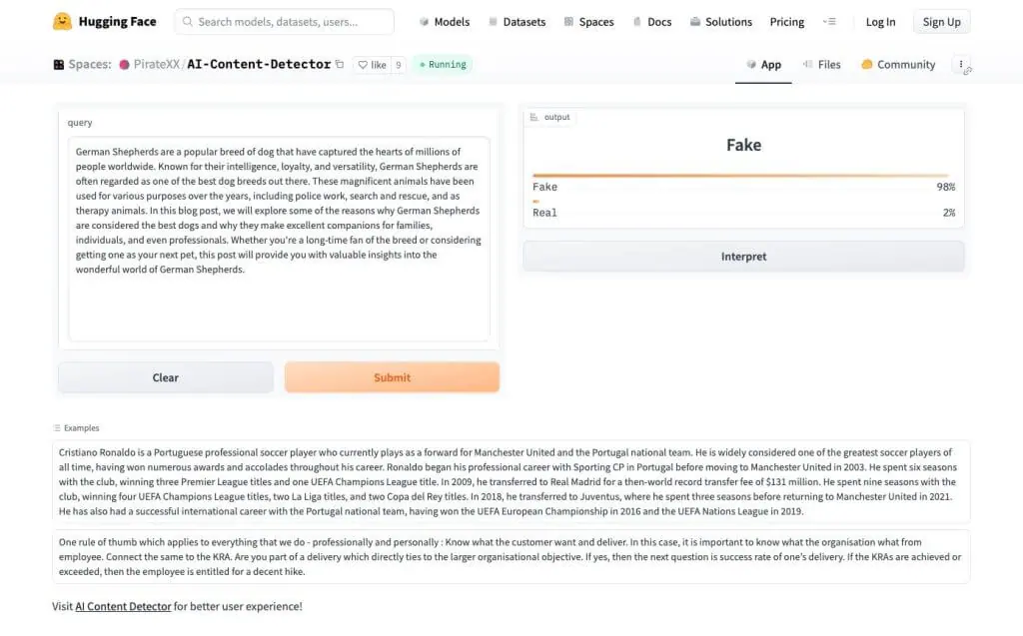The height and width of the screenshot is (636, 1023).
Task: Clear the query text with Clear button
Action: [x=165, y=377]
